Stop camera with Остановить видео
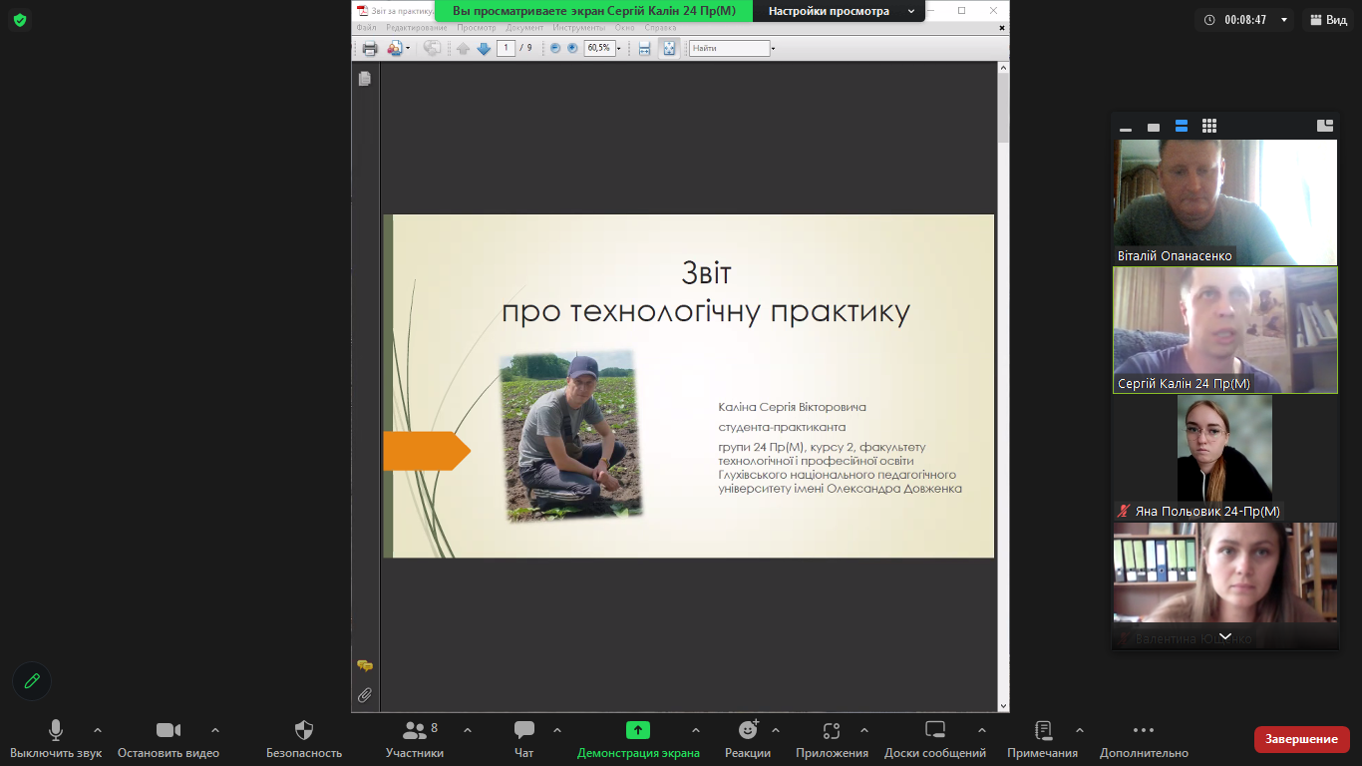Image resolution: width=1362 pixels, height=766 pixels. point(168,739)
